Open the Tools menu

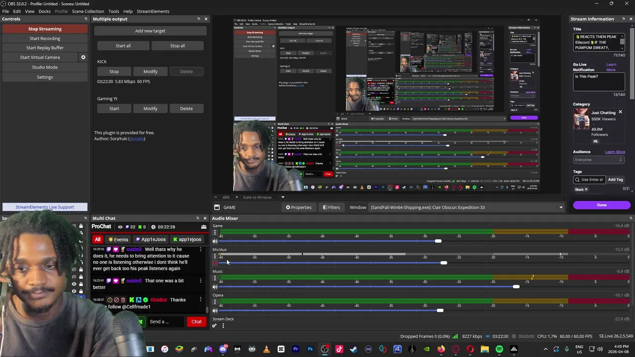[x=114, y=11]
